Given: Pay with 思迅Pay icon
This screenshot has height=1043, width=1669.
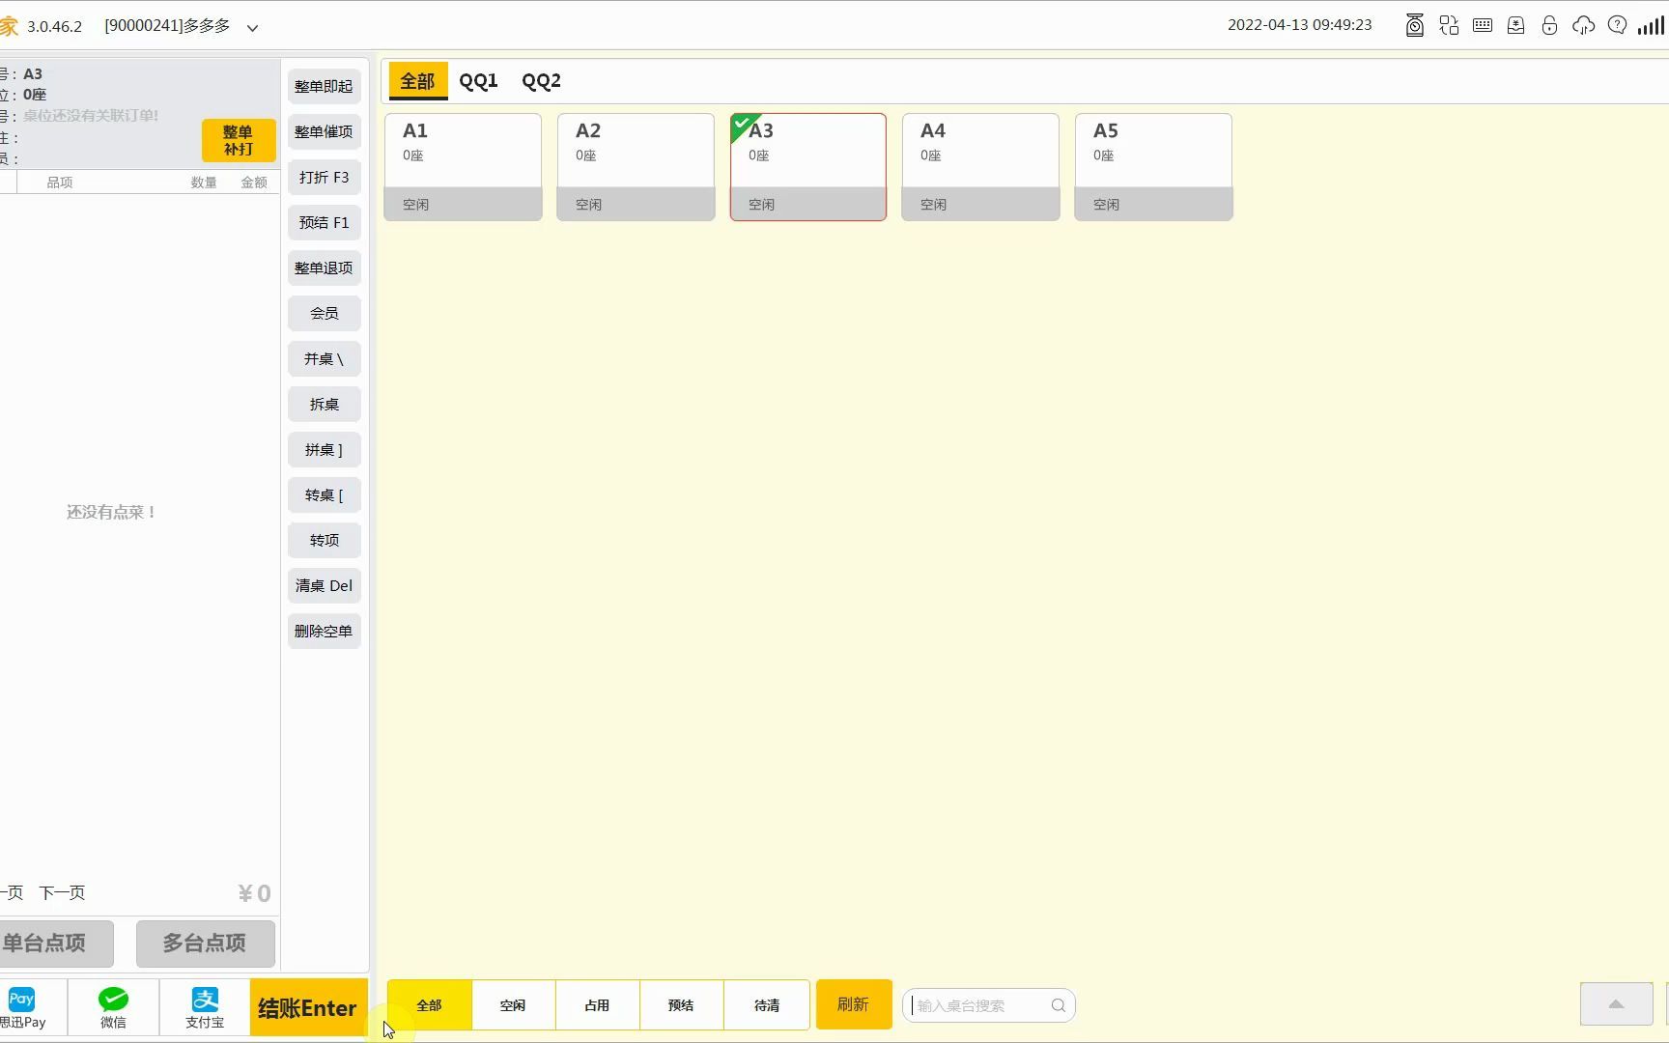Looking at the screenshot, I should pyautogui.click(x=22, y=1007).
